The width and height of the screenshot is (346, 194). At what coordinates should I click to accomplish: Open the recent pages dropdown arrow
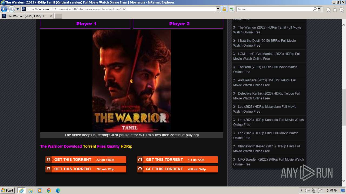point(18,9)
